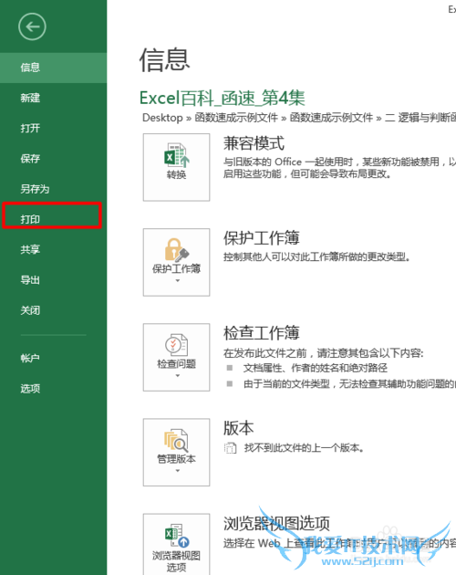Screen dimensions: 456x575
Task: Click the text 文档属性、作者的姓名和绝对路径
Action: 316,368
